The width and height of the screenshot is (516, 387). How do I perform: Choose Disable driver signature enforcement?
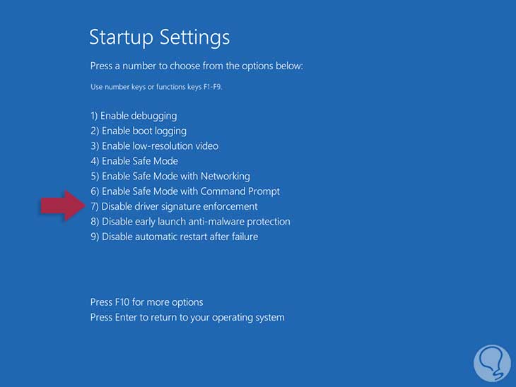tap(174, 206)
